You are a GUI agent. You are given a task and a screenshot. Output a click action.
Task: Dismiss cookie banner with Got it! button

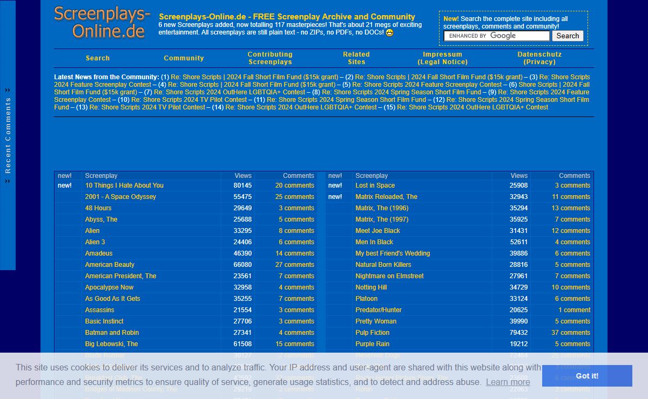pos(587,376)
